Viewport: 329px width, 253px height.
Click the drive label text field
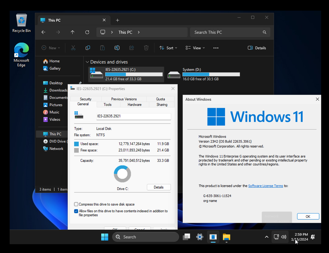[x=133, y=116]
